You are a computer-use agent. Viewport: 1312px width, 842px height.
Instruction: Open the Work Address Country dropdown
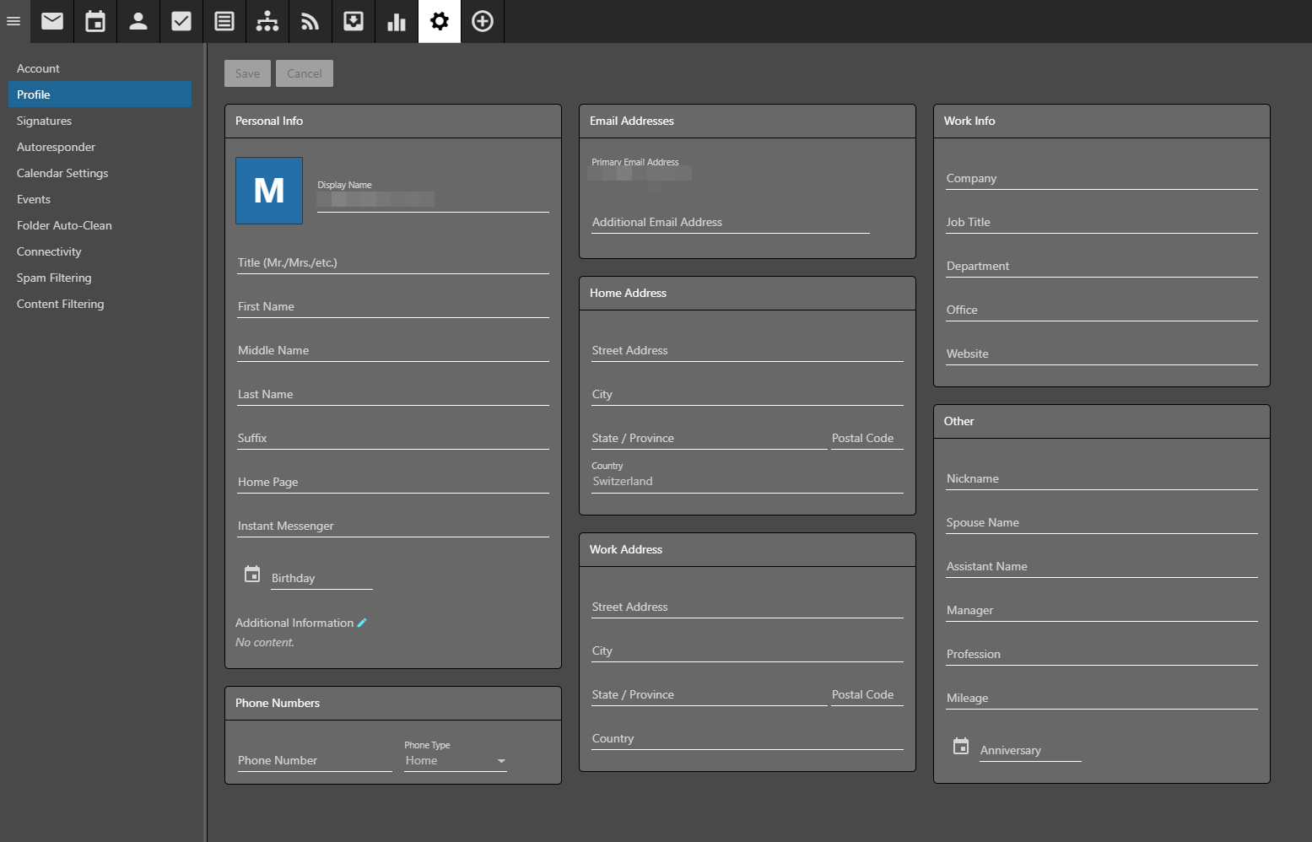[747, 738]
